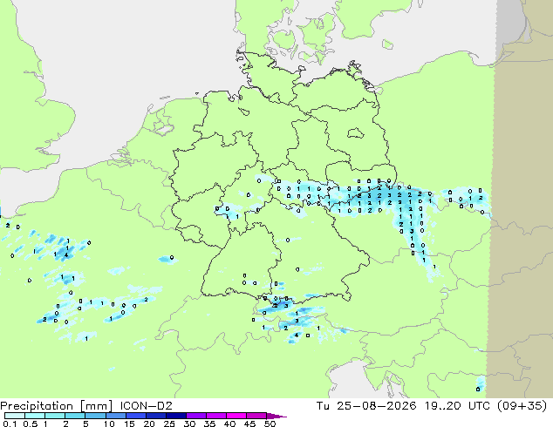Viewport: 553px width, 427px height.
Task: Click the 'Tu' weekday abbreviation
Action: tap(323, 406)
